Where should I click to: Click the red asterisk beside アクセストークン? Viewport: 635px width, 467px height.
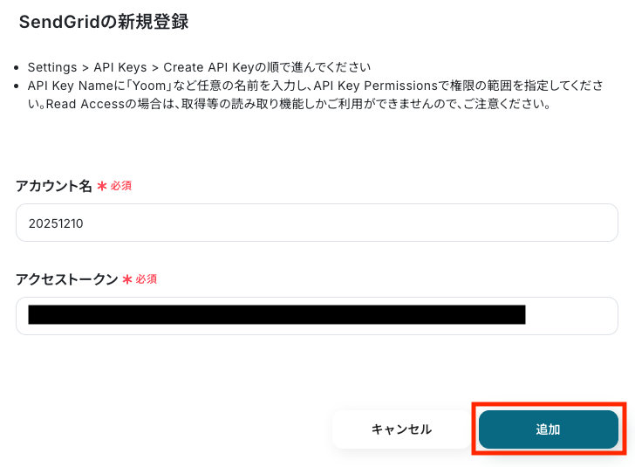pos(127,279)
